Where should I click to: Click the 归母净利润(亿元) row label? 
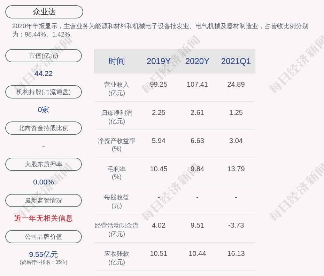117,117
